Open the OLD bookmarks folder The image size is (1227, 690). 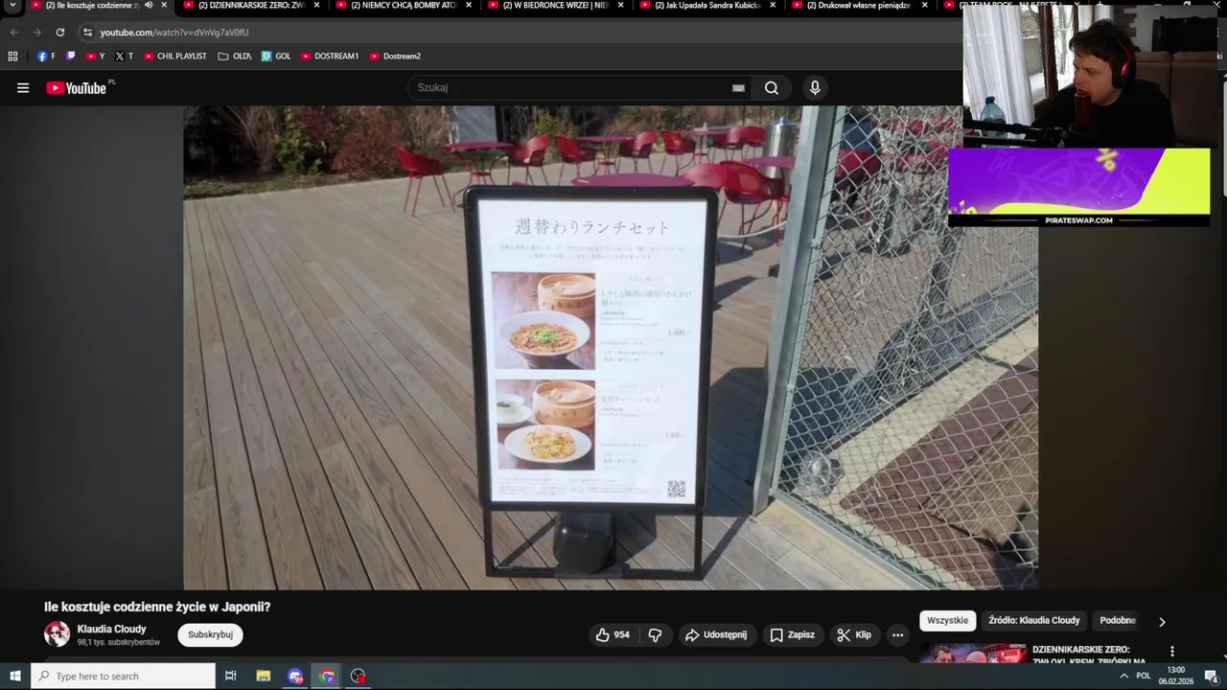234,57
